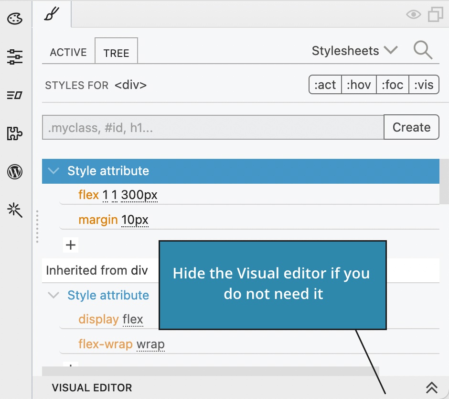
Task: Collapse the inherited Style attribute section
Action: (53, 295)
